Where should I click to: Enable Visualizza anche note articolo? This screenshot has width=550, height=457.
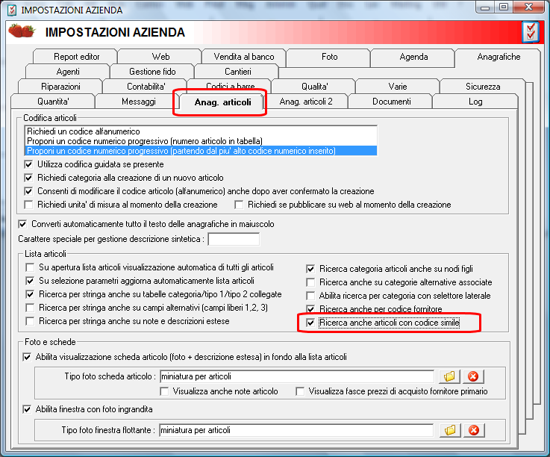click(164, 391)
